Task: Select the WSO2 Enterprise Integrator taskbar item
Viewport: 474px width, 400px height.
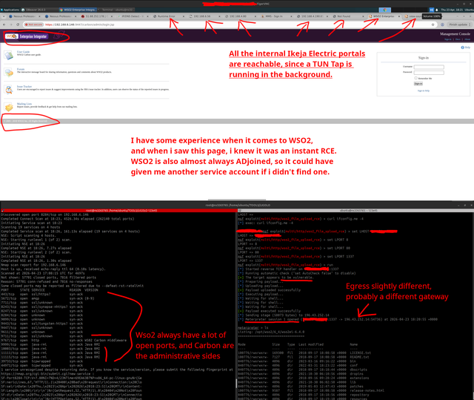Action: click(x=78, y=10)
